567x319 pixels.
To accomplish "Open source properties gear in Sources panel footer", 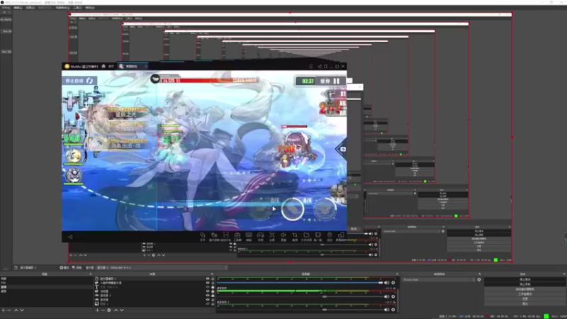I will click(109, 310).
